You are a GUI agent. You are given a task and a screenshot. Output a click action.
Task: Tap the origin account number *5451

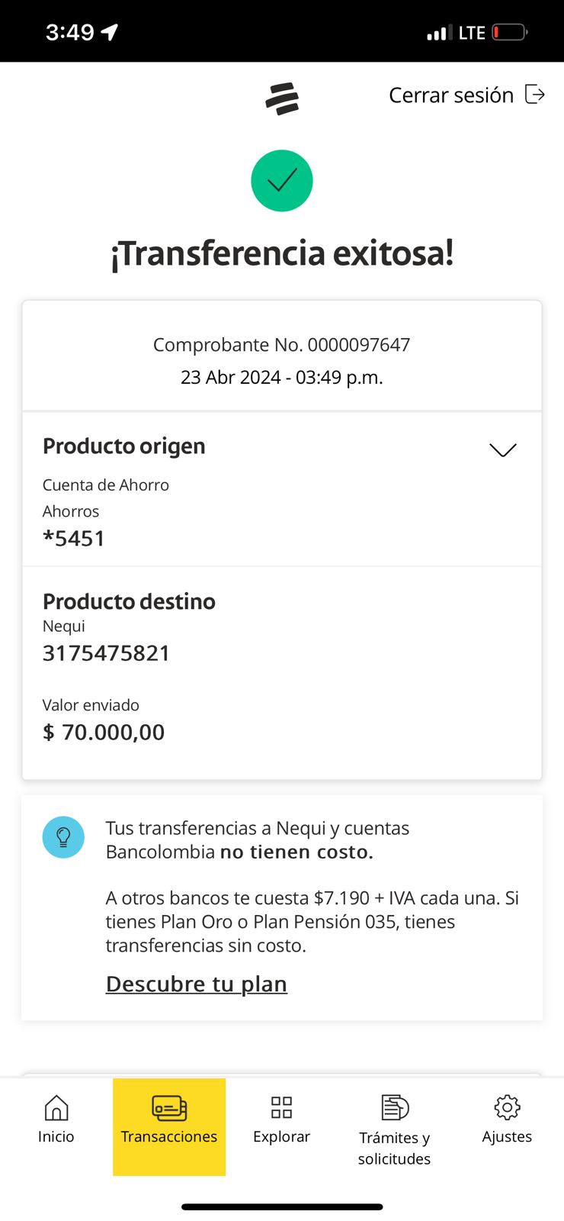coord(74,539)
